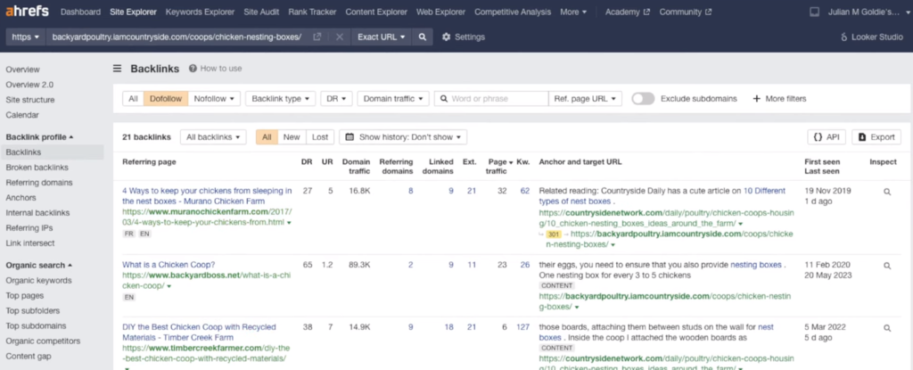Open the How to use help

(x=215, y=69)
